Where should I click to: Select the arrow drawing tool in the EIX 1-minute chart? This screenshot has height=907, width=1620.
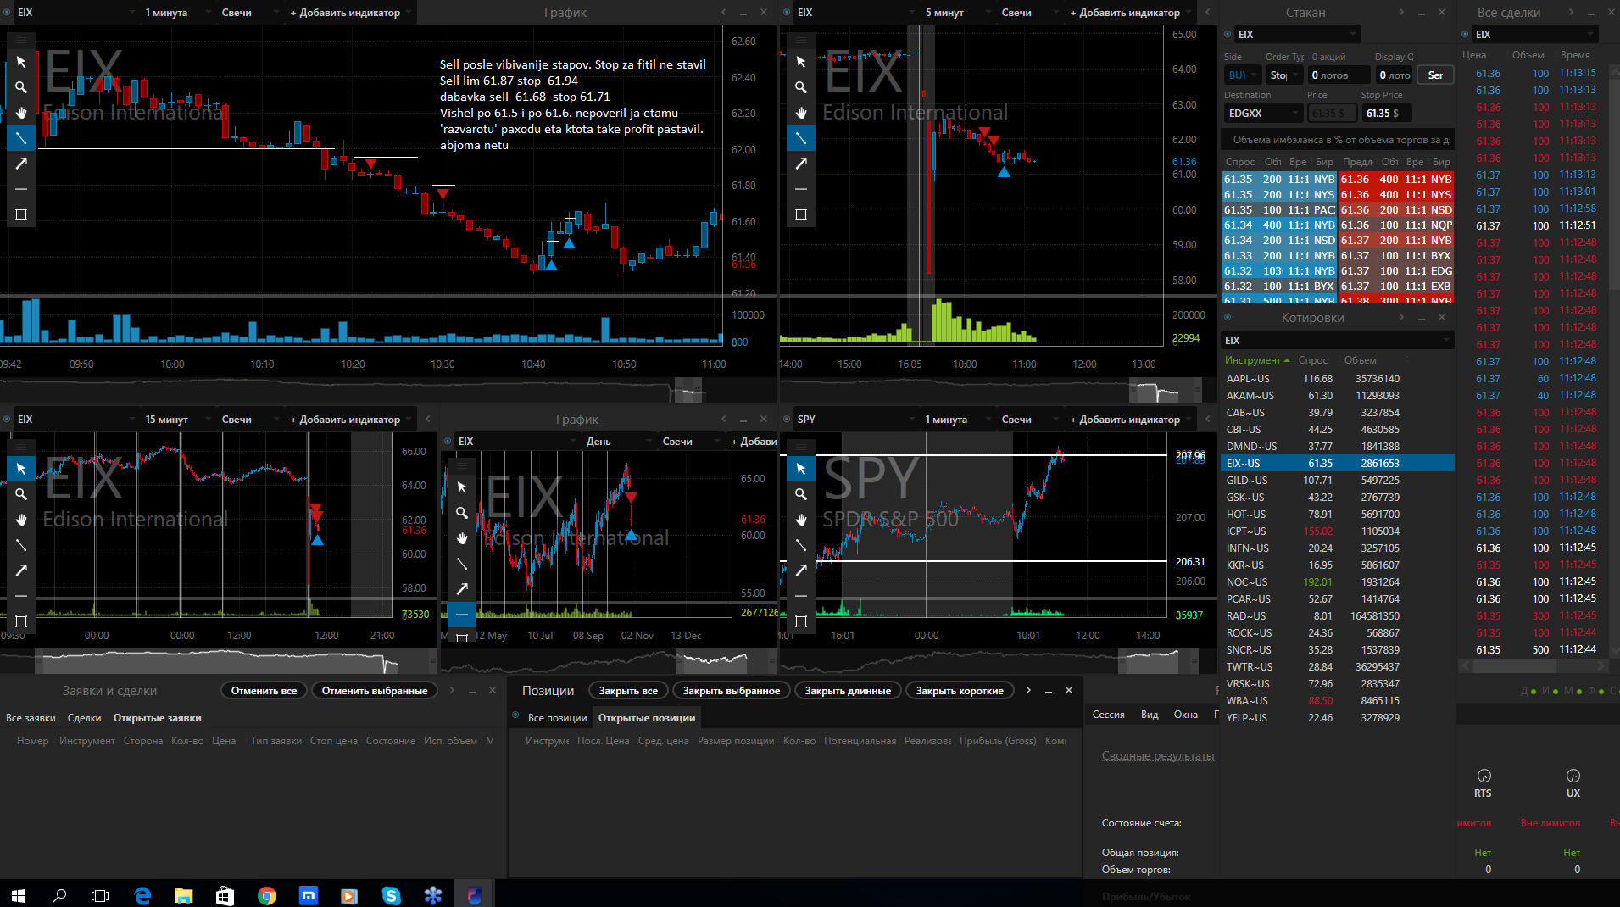21,164
